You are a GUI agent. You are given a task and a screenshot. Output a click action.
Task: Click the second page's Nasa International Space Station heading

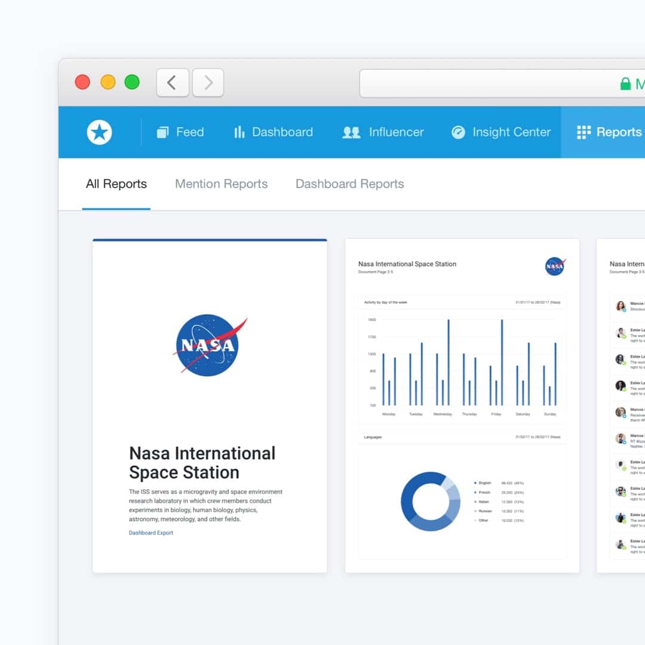[407, 264]
